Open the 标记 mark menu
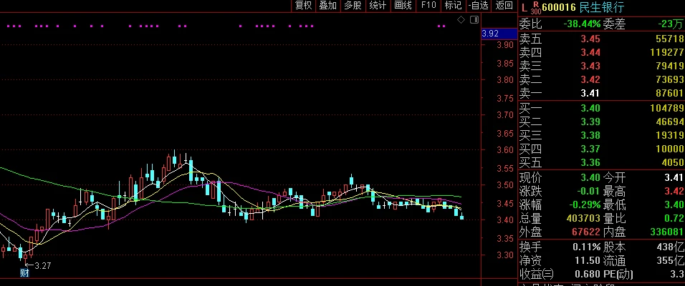Screen dimensions: 685x286 (x=453, y=5)
